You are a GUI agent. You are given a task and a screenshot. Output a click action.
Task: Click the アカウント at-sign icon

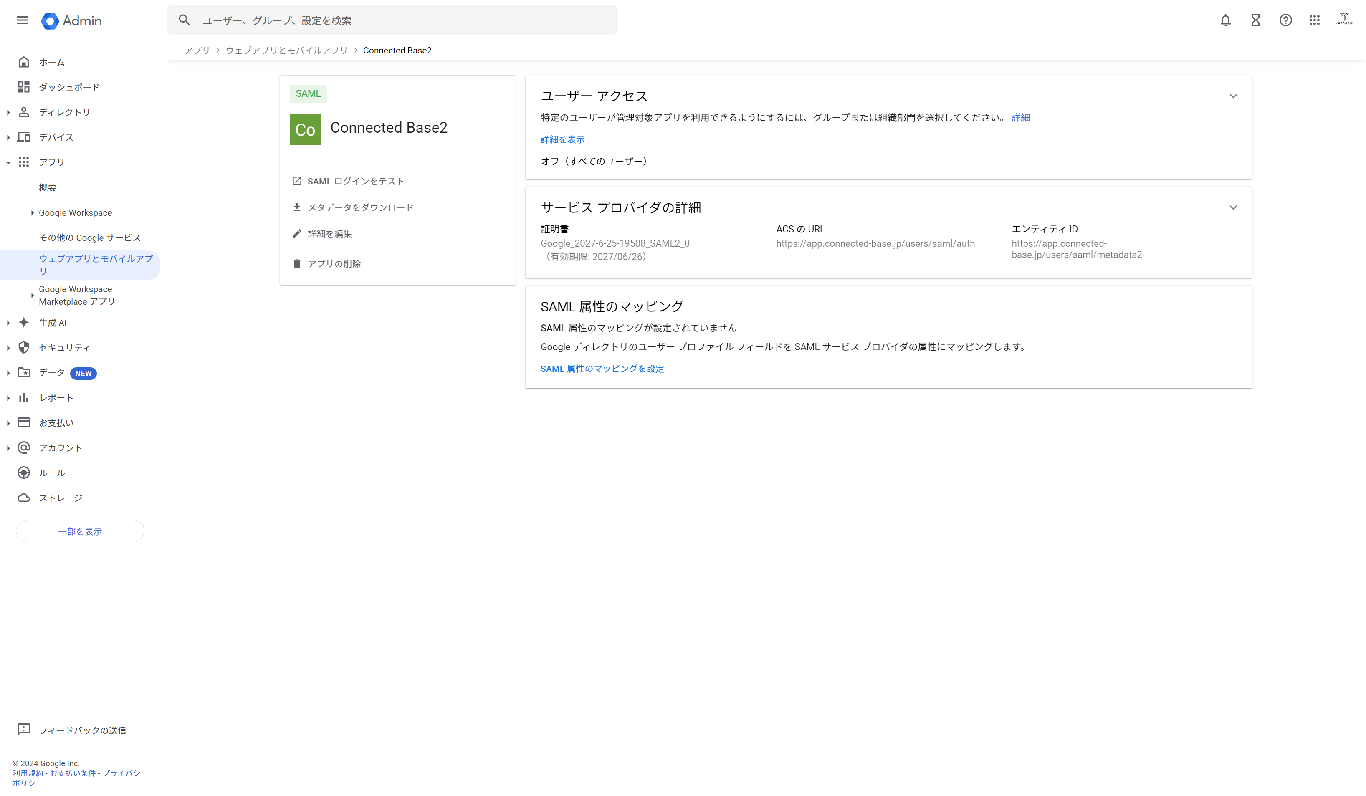coord(23,447)
